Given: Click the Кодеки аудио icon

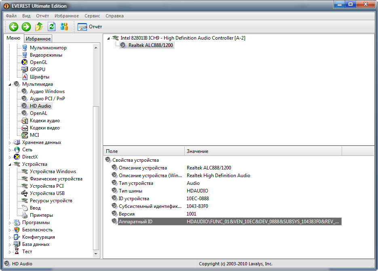Looking at the screenshot, I should pos(24,121).
